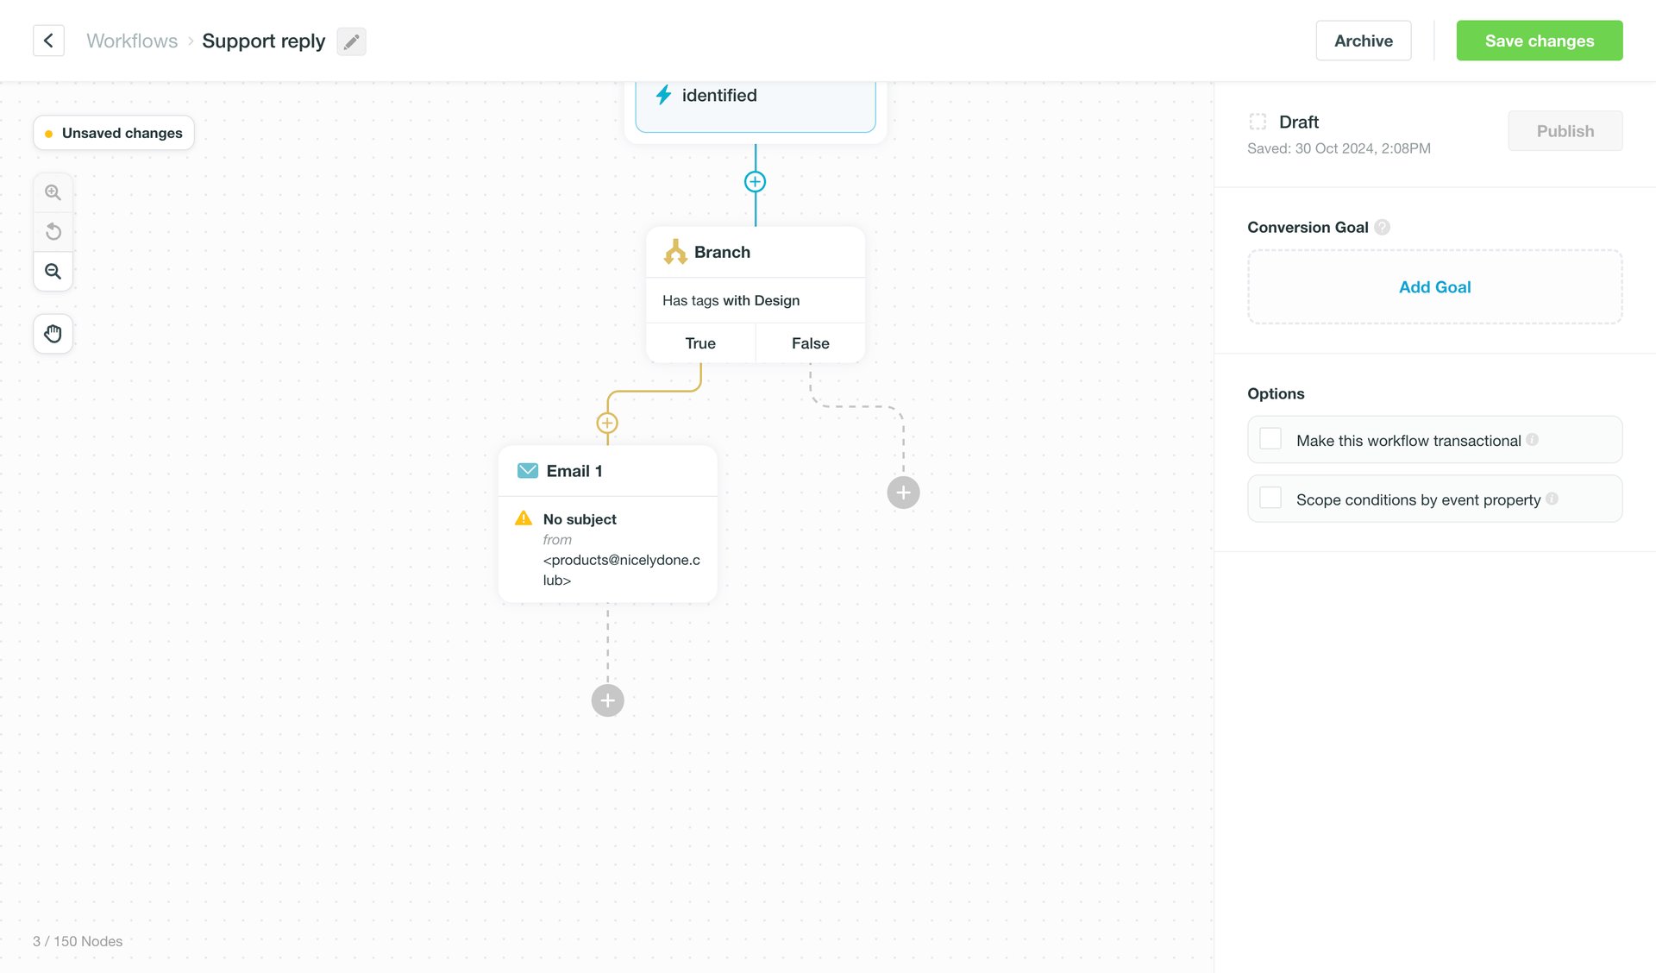
Task: Open the Workflows breadcrumb
Action: [x=132, y=41]
